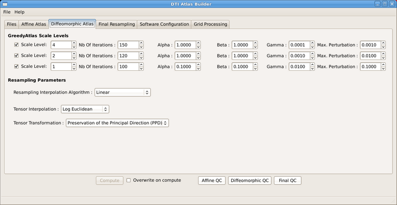The width and height of the screenshot is (397, 205).
Task: Open the Help menu
Action: point(19,12)
